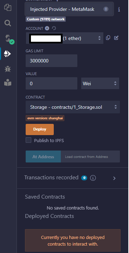Screen dimensions: 129x253
Task: Click the No saved contracts found text
Action: click(x=73, y=208)
